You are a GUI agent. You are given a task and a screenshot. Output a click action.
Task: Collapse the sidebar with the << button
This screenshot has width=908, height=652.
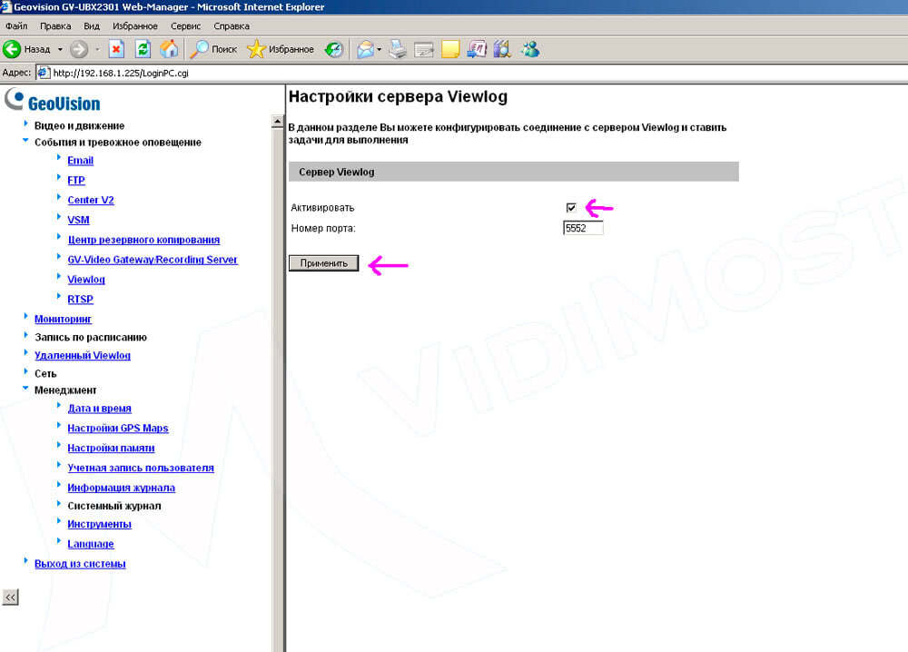pyautogui.click(x=10, y=597)
